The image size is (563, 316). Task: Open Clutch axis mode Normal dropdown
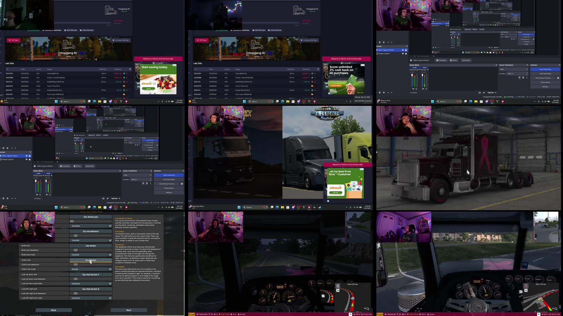coord(91,269)
